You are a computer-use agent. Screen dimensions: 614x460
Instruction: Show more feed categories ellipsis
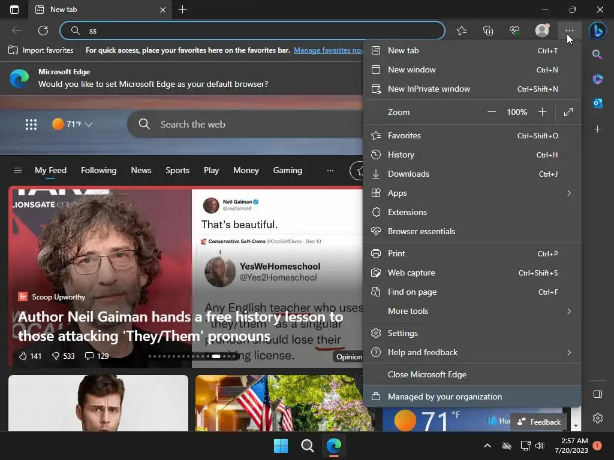pyautogui.click(x=330, y=171)
